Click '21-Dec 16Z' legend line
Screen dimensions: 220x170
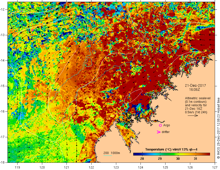(x=193, y=109)
